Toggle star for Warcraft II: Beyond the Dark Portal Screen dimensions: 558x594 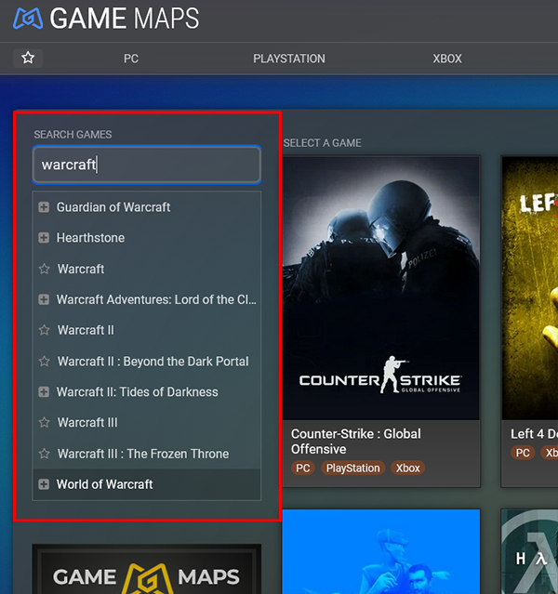tap(44, 361)
